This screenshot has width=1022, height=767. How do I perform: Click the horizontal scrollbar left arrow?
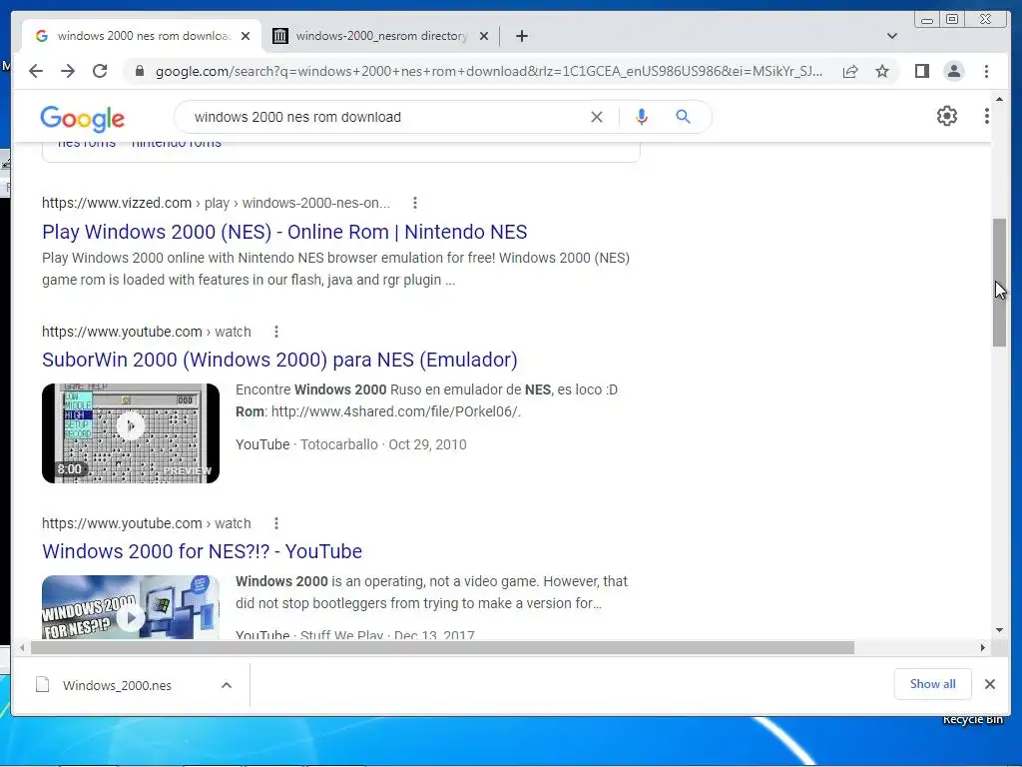[22, 647]
